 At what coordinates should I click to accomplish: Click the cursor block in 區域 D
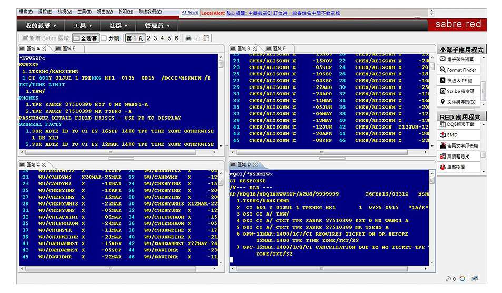[231, 260]
